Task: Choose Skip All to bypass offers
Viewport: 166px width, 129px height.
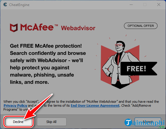Action: (51, 122)
